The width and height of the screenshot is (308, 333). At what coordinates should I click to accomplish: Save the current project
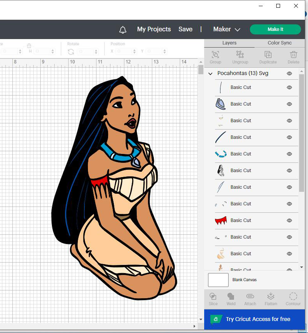point(186,29)
